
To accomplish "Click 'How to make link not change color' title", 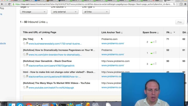I will click(x=59, y=72).
